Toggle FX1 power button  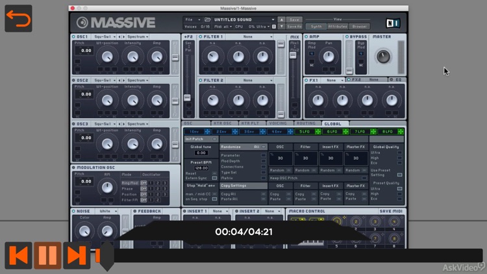click(306, 80)
